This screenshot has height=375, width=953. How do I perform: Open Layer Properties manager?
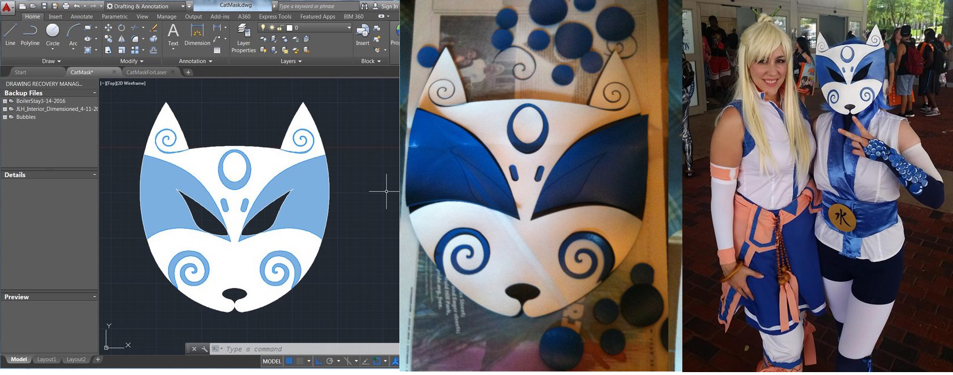coord(243,37)
